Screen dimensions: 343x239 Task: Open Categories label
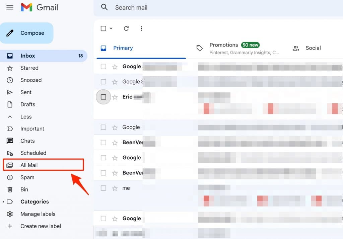35,202
